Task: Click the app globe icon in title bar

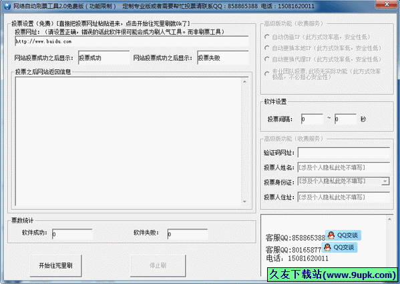Action: click(x=7, y=5)
